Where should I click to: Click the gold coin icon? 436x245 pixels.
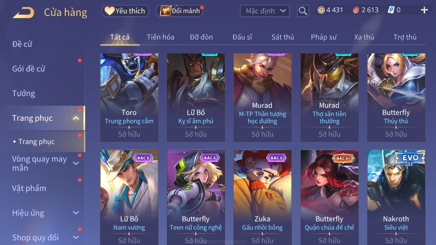pyautogui.click(x=321, y=10)
